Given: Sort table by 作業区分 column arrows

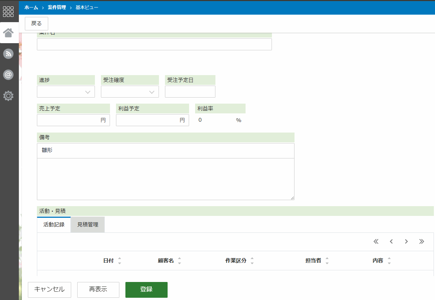Looking at the screenshot, I should (x=252, y=261).
